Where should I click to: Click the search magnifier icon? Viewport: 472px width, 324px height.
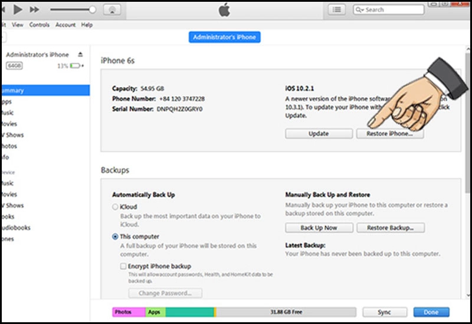359,9
